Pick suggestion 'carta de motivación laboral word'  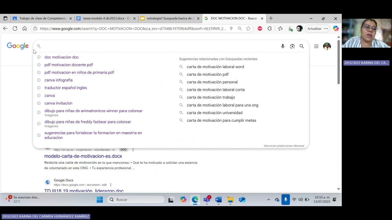(215, 67)
